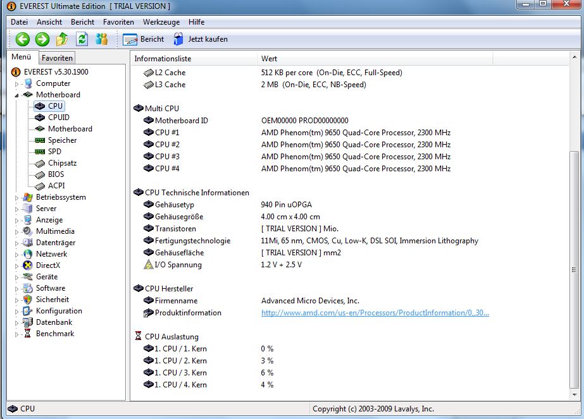Click the Datenbank icon in tree
Screen dimensions: 584x419
point(28,322)
